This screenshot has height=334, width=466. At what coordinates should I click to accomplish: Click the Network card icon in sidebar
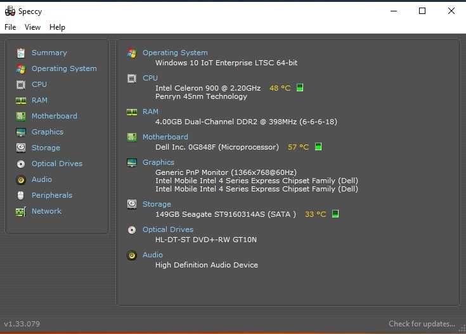(21, 212)
